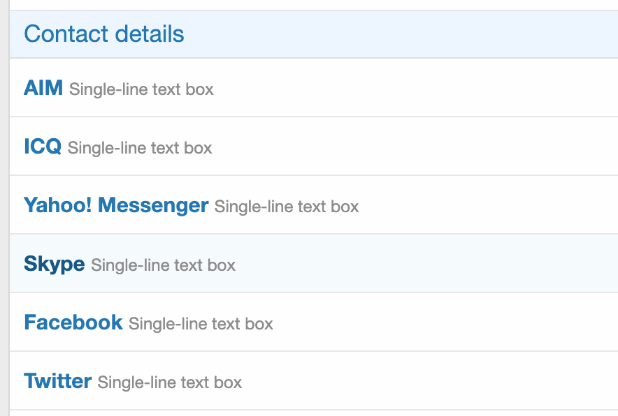Click Single-line text box label beside Twitter
The width and height of the screenshot is (618, 416).
point(170,382)
